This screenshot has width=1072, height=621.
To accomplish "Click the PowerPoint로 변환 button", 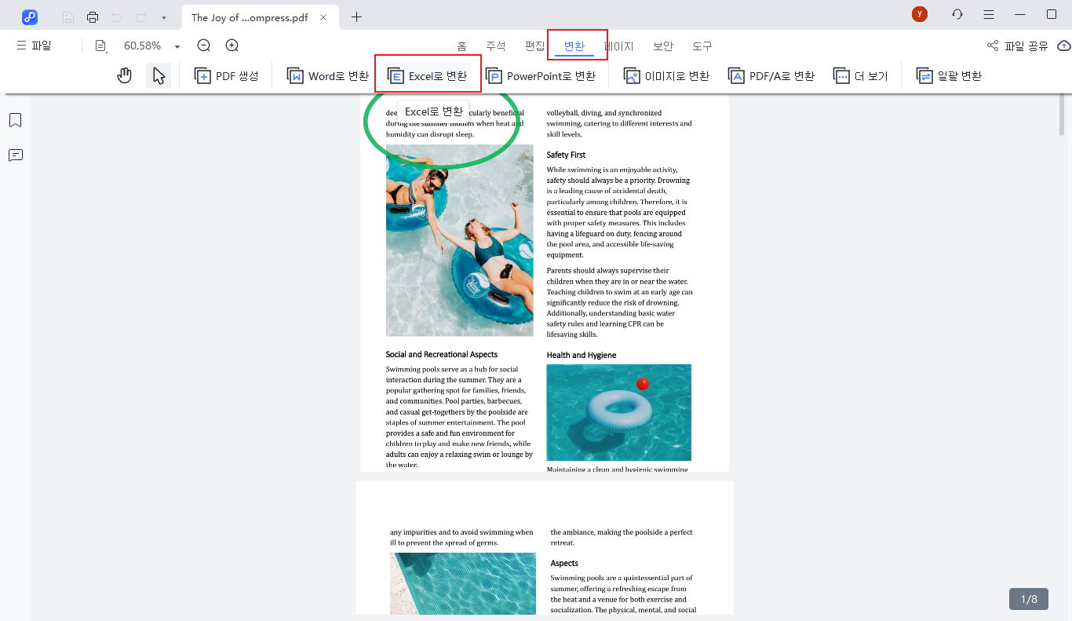I will (x=541, y=76).
